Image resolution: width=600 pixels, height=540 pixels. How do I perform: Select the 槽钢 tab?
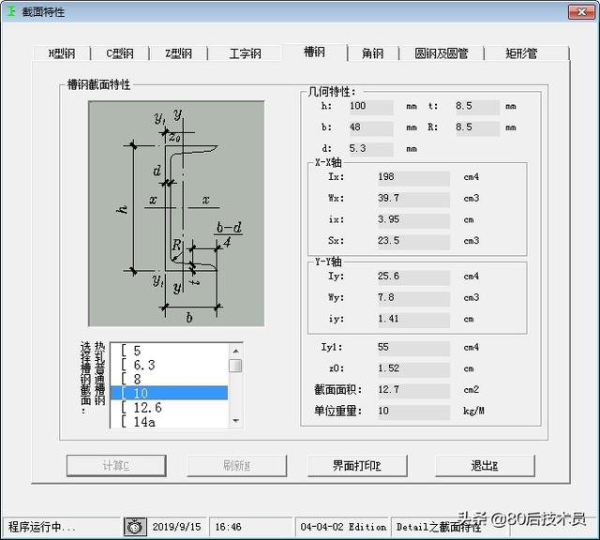click(314, 52)
